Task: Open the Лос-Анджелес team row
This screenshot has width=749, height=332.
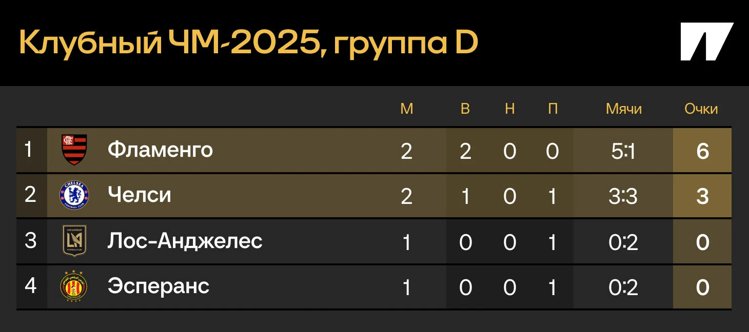Action: click(x=374, y=241)
